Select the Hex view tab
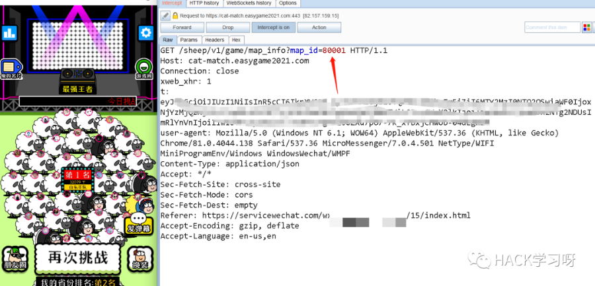595x286 pixels. click(x=236, y=40)
